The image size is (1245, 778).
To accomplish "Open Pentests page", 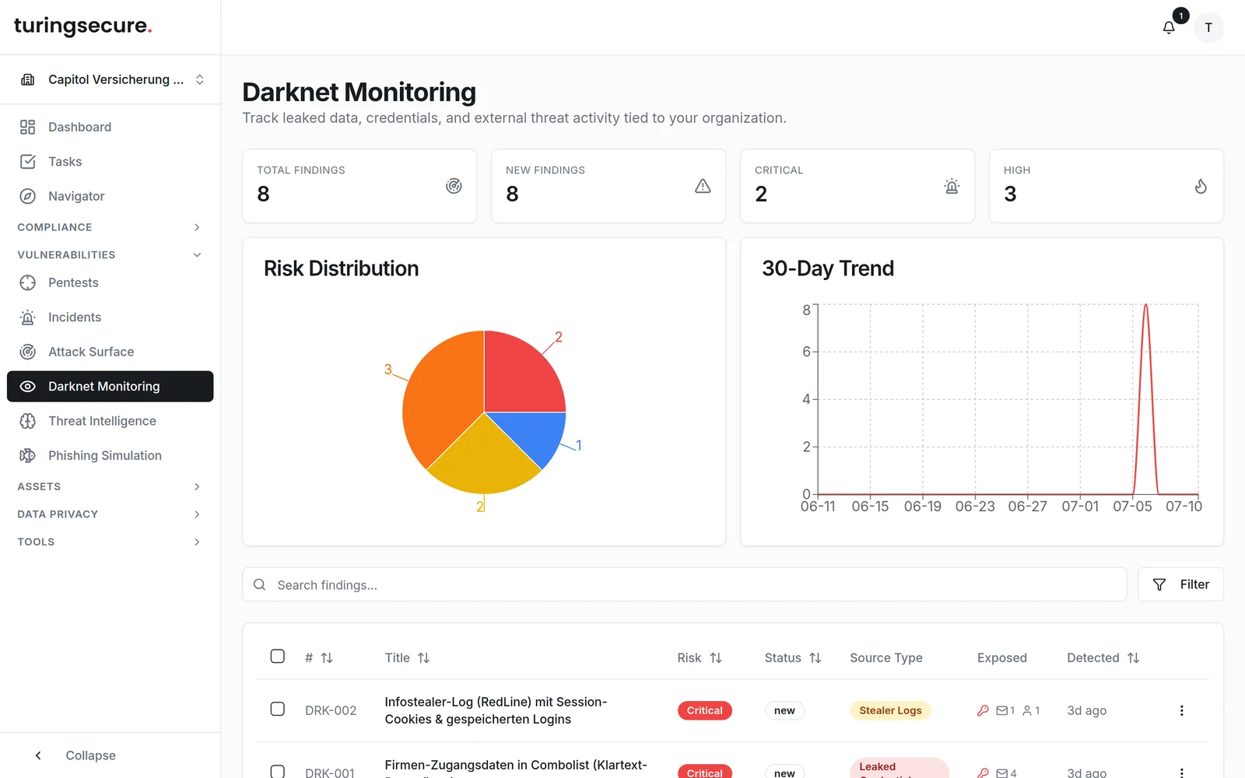I will click(x=110, y=282).
